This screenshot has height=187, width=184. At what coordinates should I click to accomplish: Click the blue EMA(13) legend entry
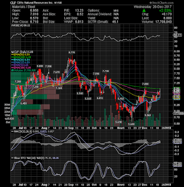pyautogui.click(x=21, y=63)
